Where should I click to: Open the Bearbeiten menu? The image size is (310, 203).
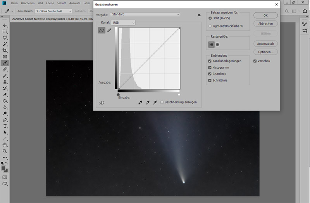pyautogui.click(x=28, y=3)
